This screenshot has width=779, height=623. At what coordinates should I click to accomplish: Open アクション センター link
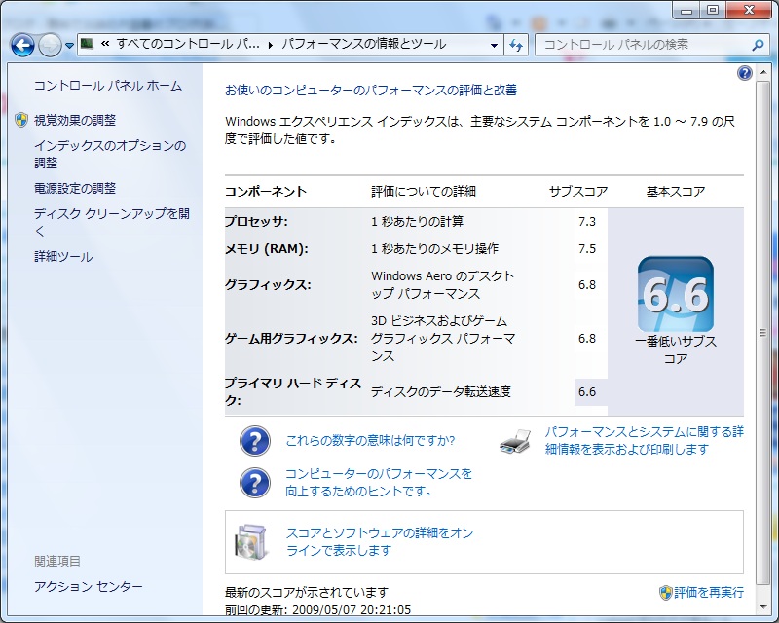point(89,587)
